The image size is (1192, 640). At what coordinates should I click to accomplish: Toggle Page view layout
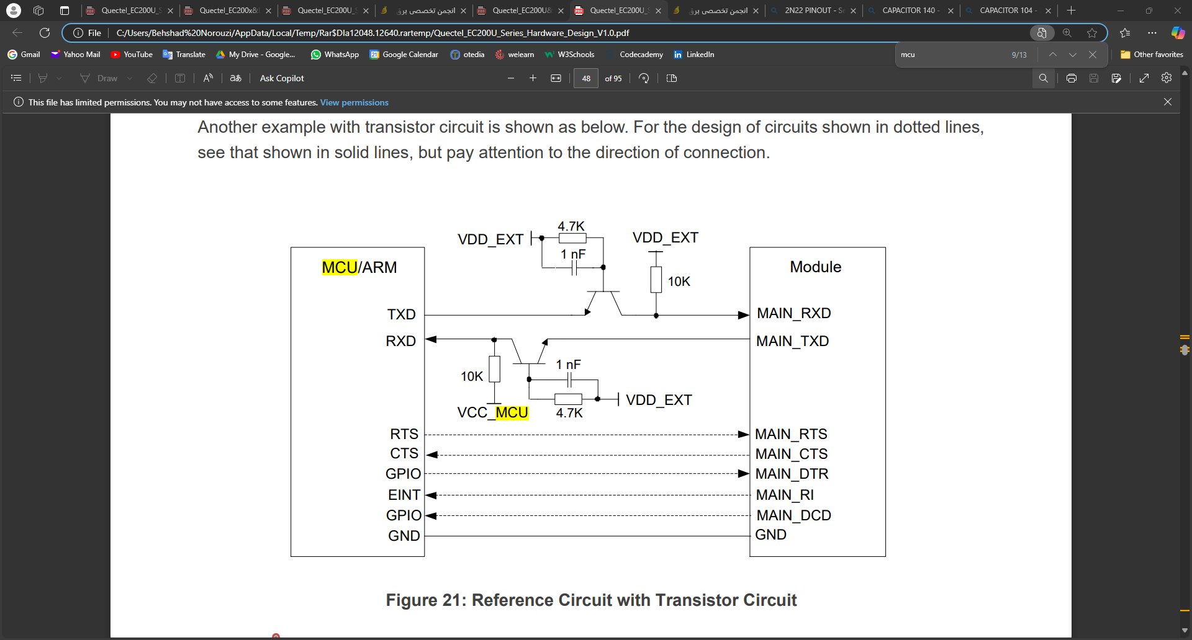click(671, 78)
